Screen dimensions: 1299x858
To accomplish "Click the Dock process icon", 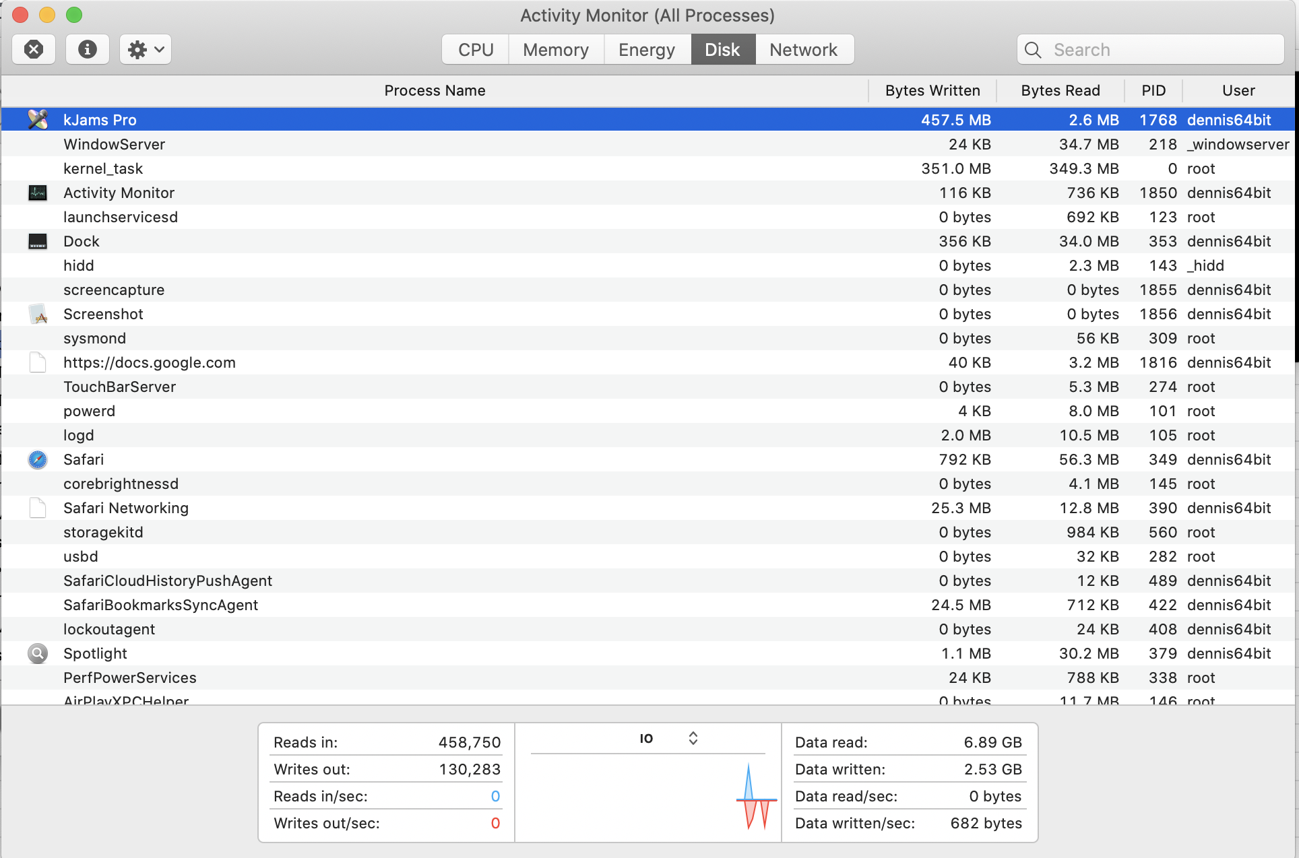I will click(x=38, y=242).
